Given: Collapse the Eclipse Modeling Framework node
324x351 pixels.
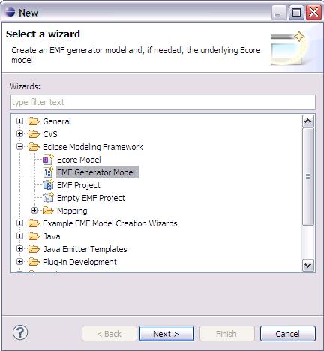Looking at the screenshot, I should (19, 147).
